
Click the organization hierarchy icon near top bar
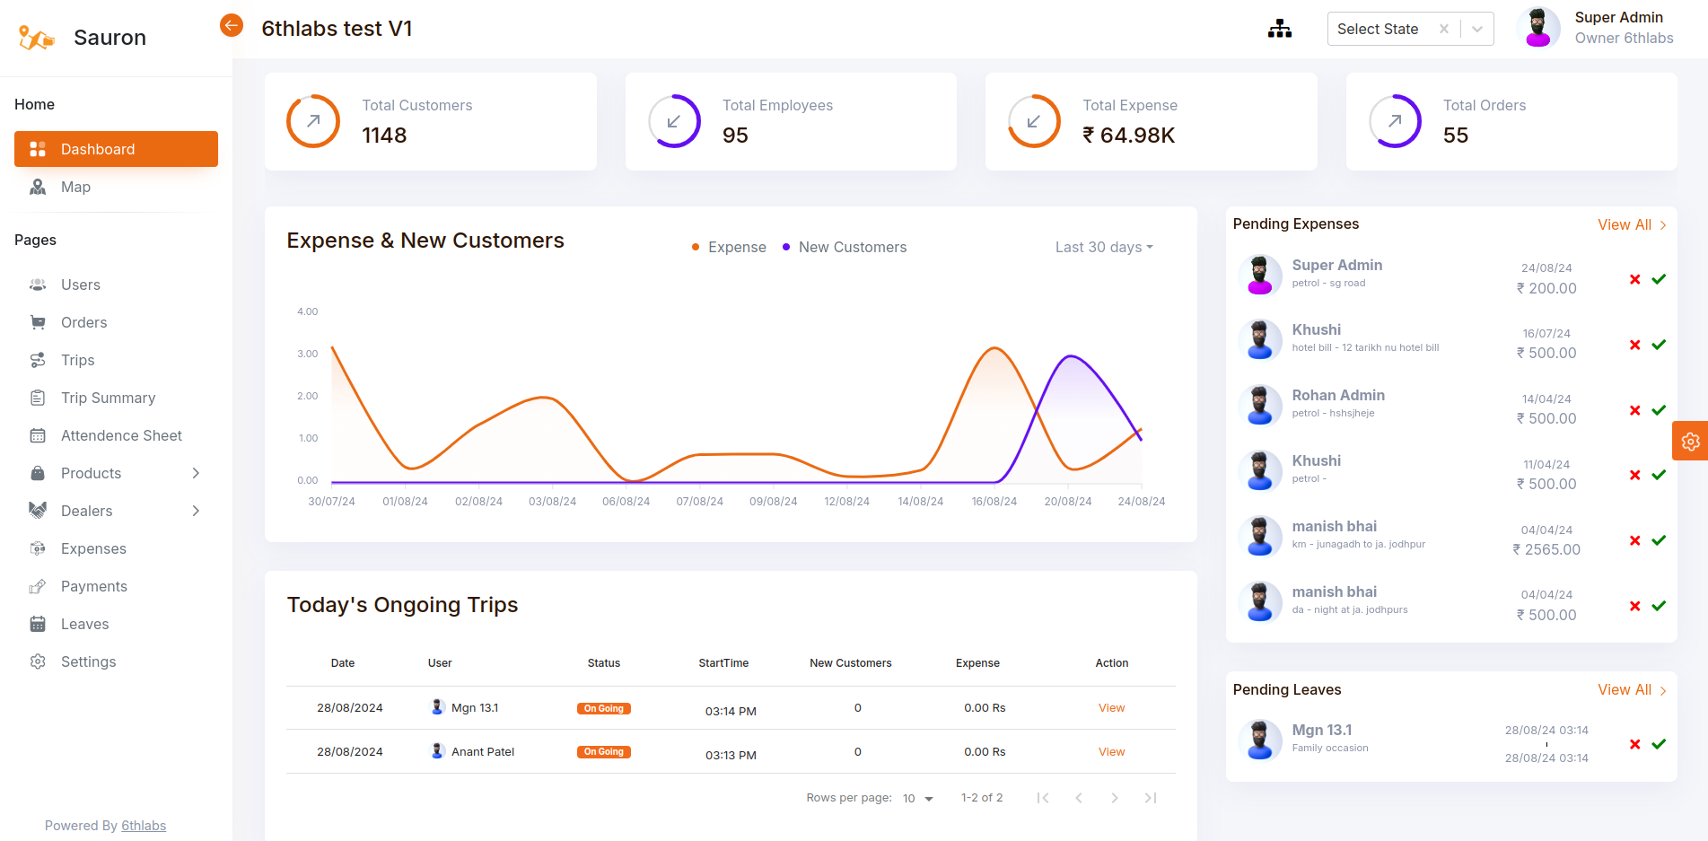[x=1279, y=28]
